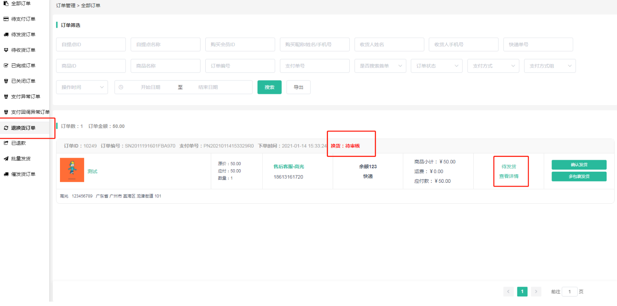This screenshot has height=306, width=617.
Task: Click the 导出 export button
Action: (x=298, y=87)
